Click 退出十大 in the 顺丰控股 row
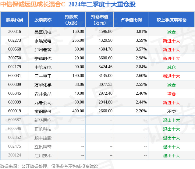 [172, 138]
